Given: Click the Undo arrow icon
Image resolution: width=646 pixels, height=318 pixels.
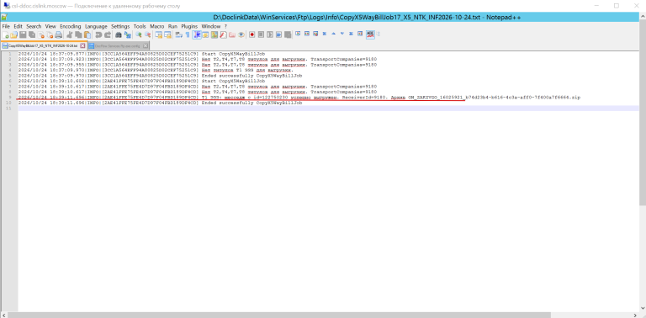Looking at the screenshot, I should click(98, 34).
